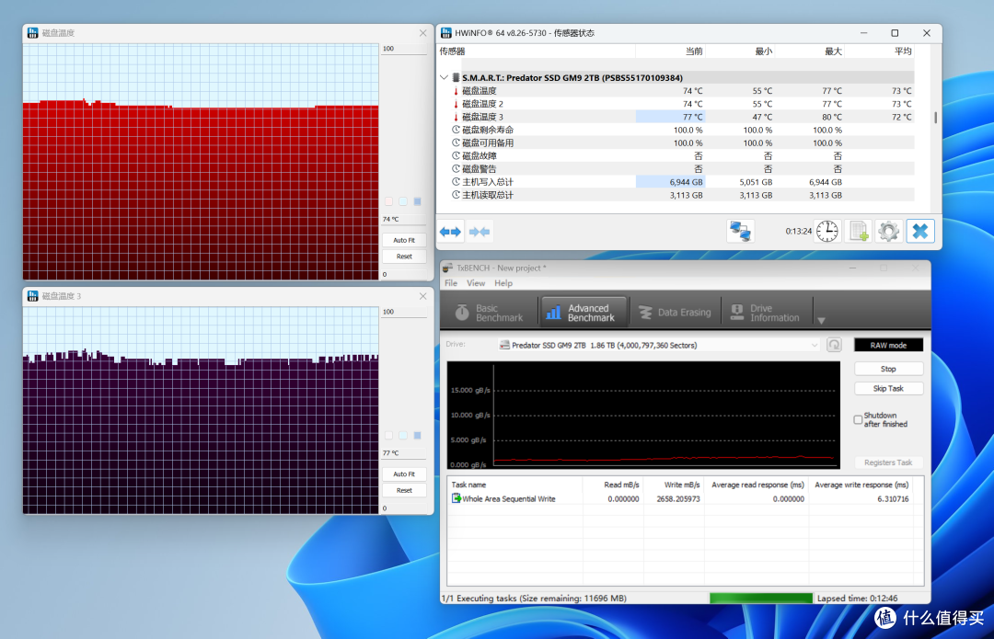Viewport: 994px width, 639px height.
Task: Click the 磁盘温度 3 graph window title icon
Action: tap(33, 296)
